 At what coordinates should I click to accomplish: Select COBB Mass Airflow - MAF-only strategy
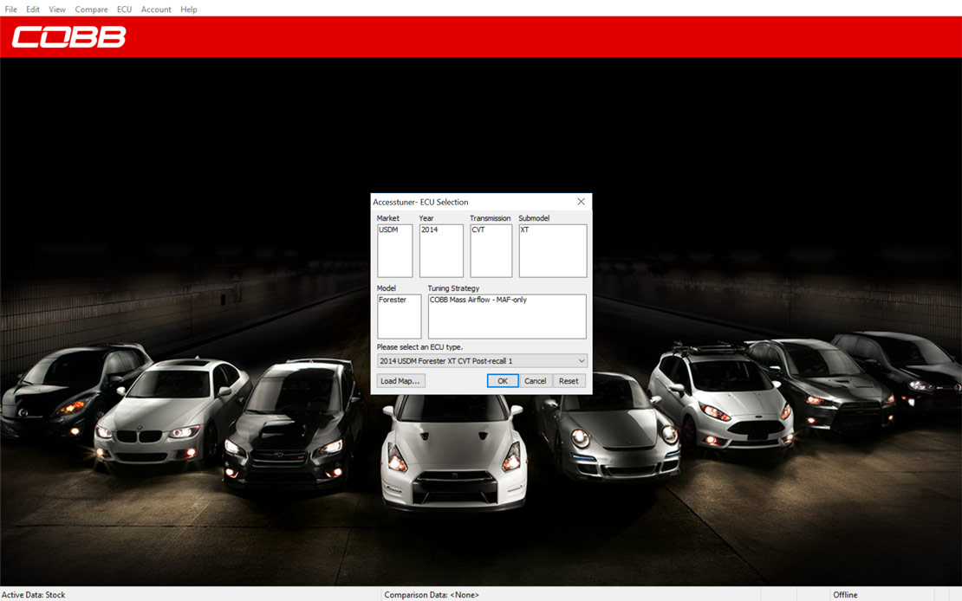point(478,300)
